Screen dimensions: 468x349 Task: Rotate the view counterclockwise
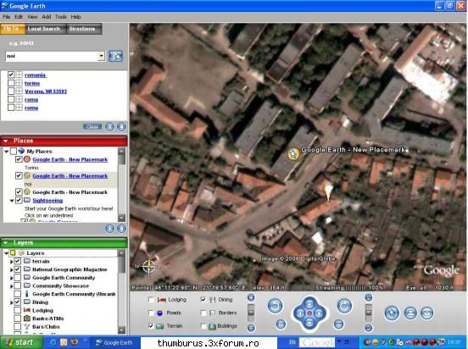[275, 306]
